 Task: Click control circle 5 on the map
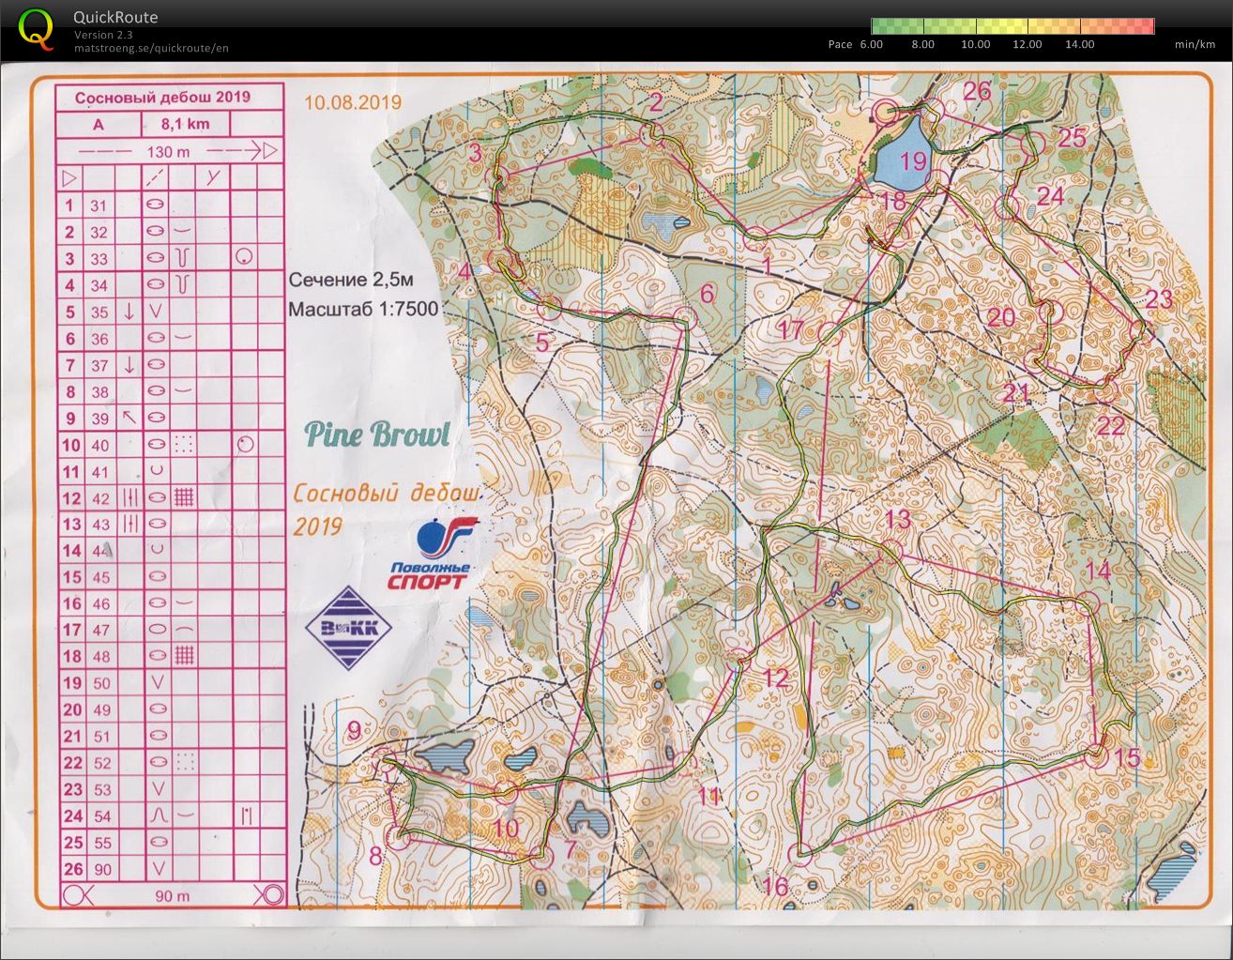pos(549,307)
